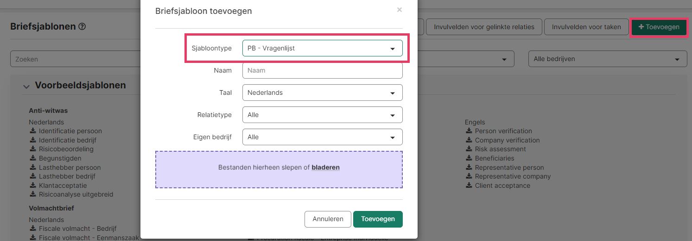Download the Representative company template
This screenshot has height=241, width=692.
click(x=508, y=176)
